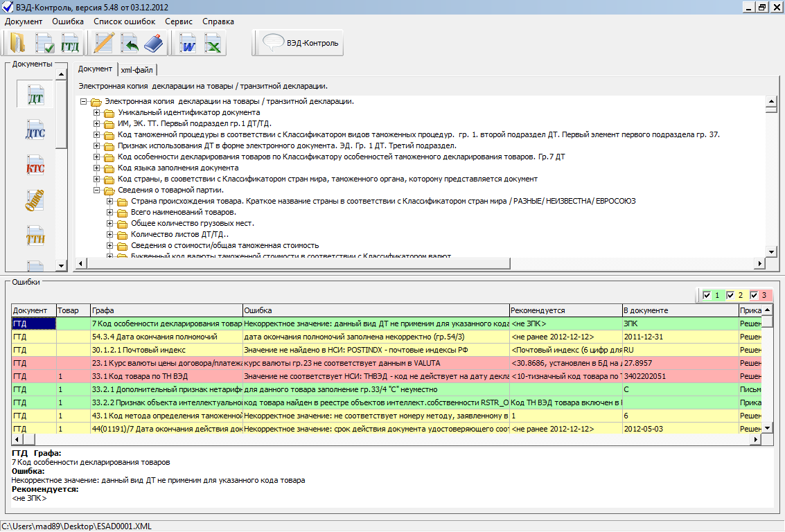Click the ВЭД-Контроль button
This screenshot has width=785, height=532.
click(299, 43)
